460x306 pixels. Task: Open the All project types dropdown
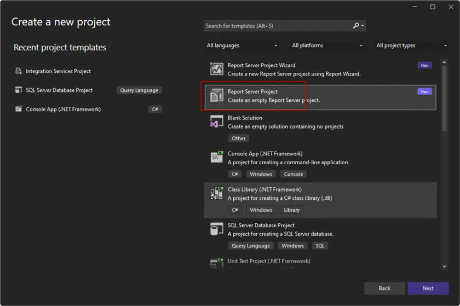click(411, 45)
